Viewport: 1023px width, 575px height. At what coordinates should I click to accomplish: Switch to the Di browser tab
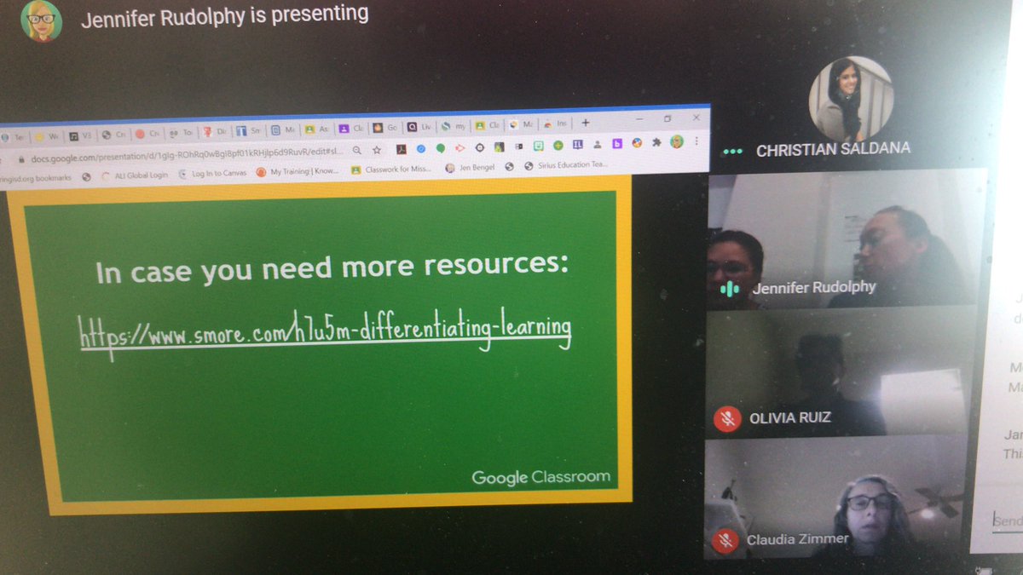coord(217,132)
